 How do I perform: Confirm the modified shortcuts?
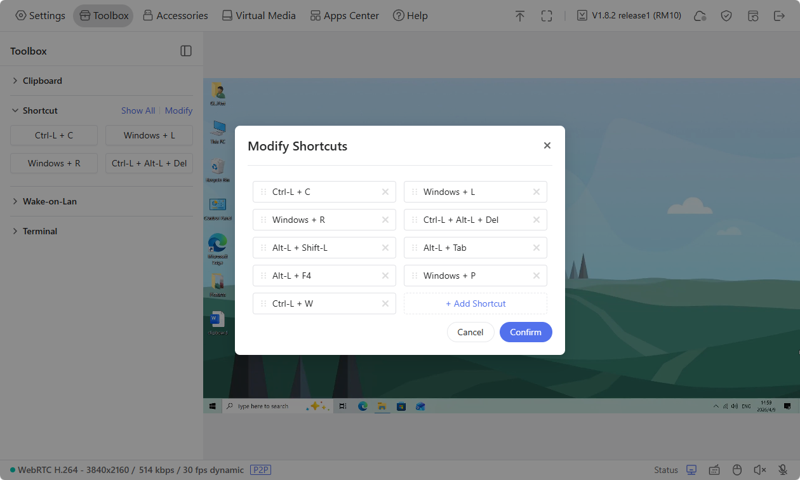click(x=526, y=331)
